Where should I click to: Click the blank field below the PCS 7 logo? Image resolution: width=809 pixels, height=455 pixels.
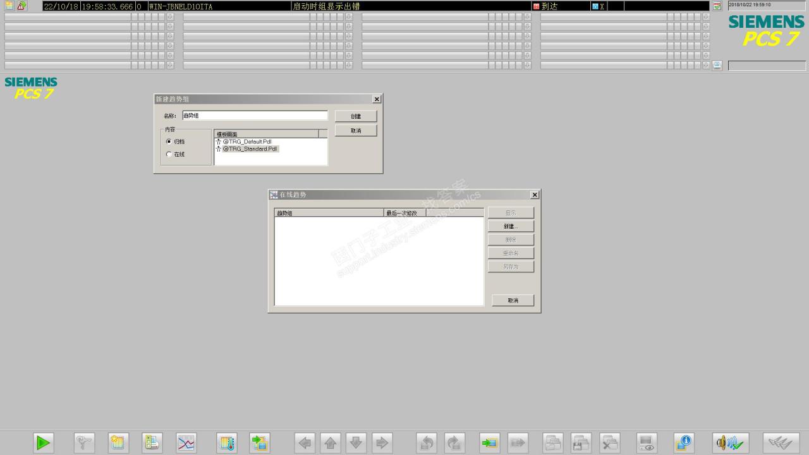click(x=767, y=66)
